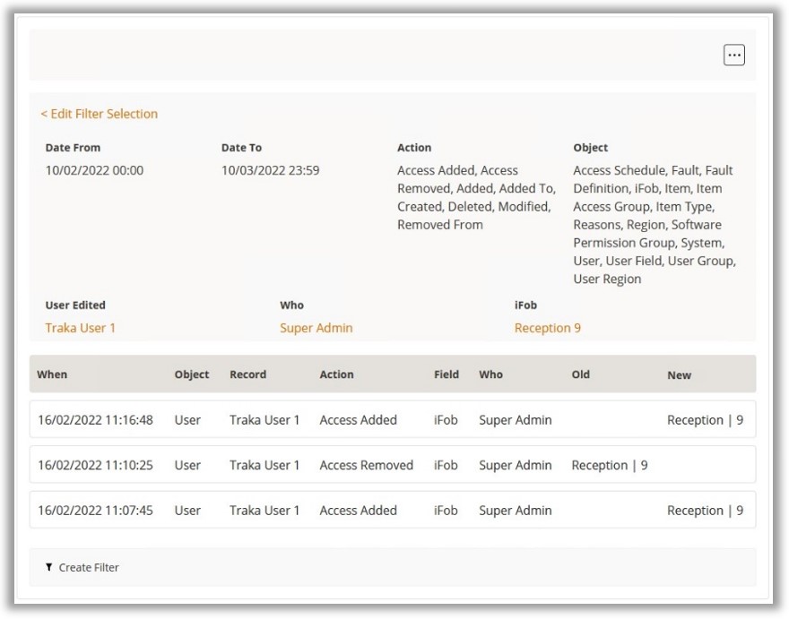Sort by the When column header

52,374
